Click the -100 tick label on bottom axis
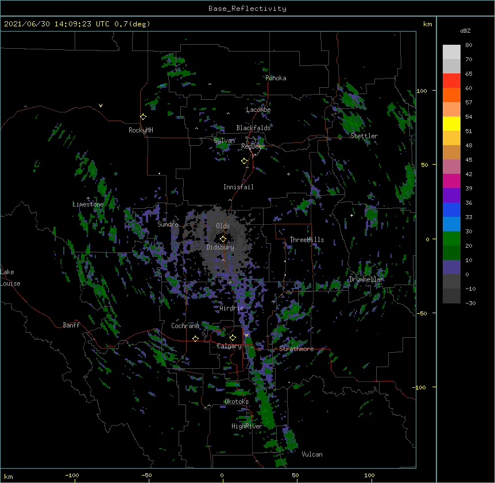The width and height of the screenshot is (495, 483). tap(72, 475)
